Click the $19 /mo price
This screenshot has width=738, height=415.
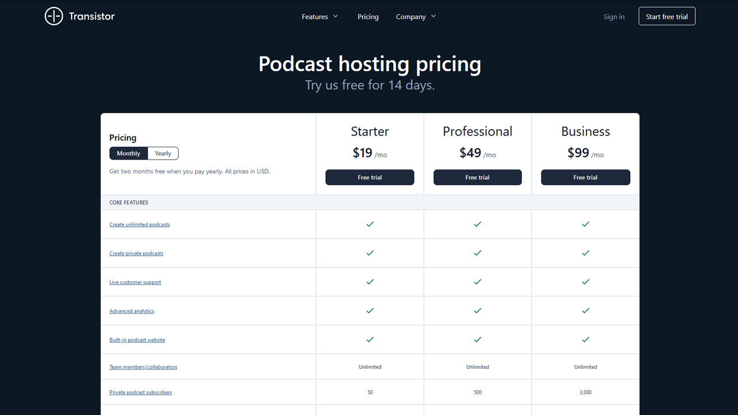[370, 153]
